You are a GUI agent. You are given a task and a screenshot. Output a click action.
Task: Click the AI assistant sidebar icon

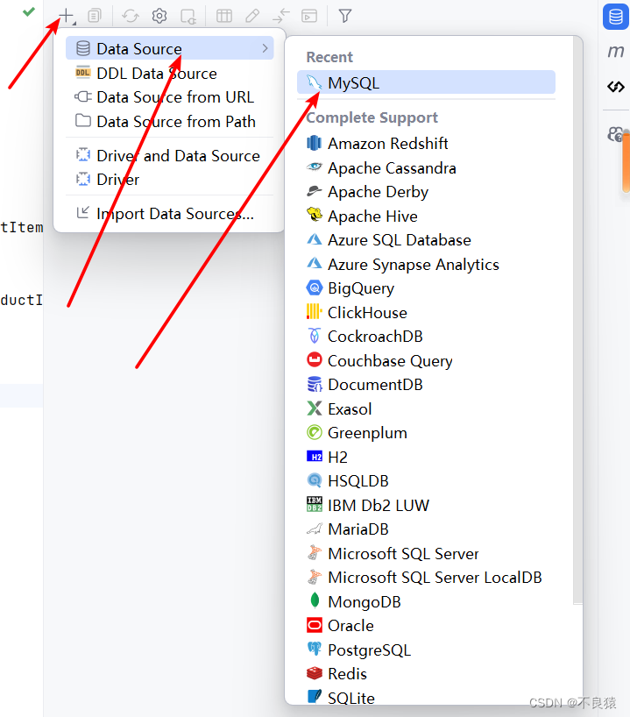[x=615, y=134]
